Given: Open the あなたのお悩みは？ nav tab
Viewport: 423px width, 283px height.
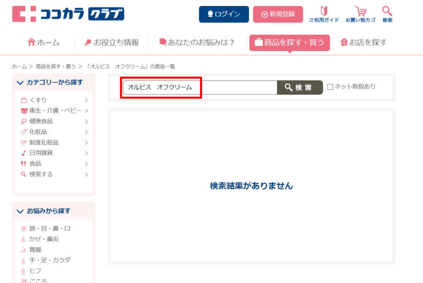Looking at the screenshot, I should coord(197,43).
